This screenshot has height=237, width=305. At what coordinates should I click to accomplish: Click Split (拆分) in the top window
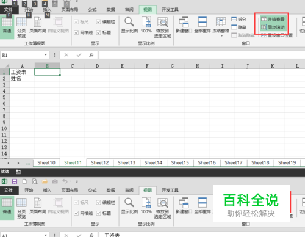(x=239, y=20)
